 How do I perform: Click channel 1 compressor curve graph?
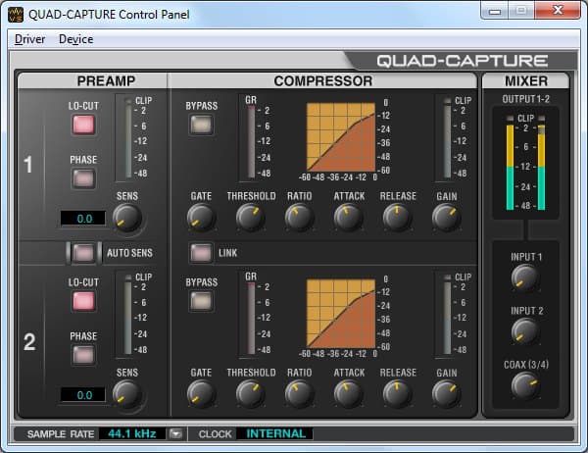pyautogui.click(x=341, y=137)
